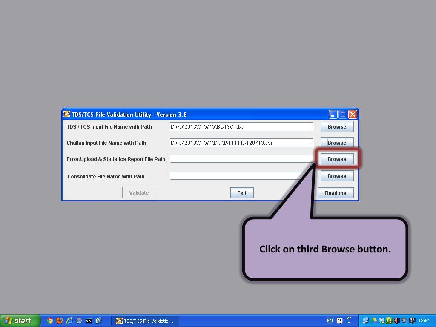436x327 pixels.
Task: Open Google Drive tray icon
Action: 374,321
